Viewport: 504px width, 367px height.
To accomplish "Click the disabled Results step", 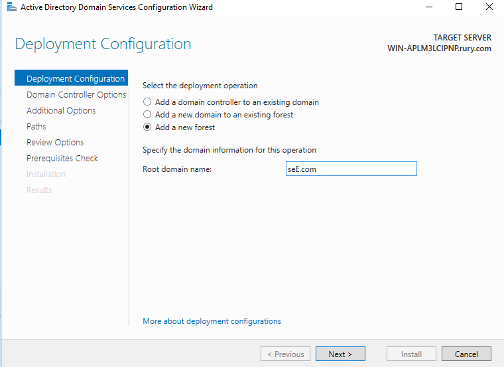I will point(39,190).
